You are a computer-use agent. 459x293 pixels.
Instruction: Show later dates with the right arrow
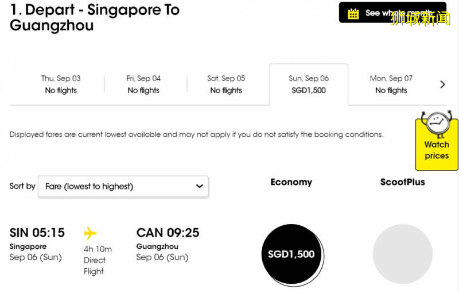(x=442, y=84)
